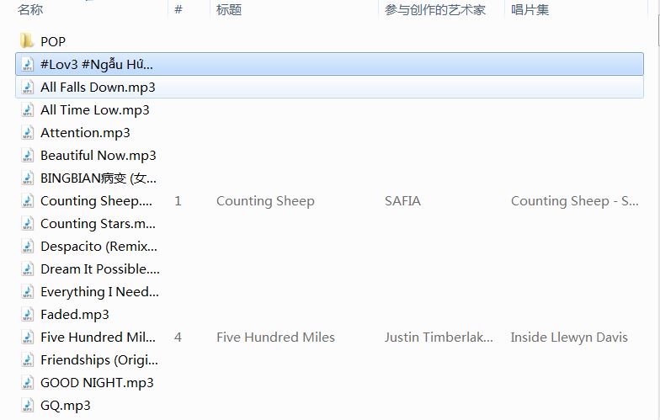The width and height of the screenshot is (660, 420).
Task: Click the MP3 icon beside Counting Stars file
Action: (27, 224)
